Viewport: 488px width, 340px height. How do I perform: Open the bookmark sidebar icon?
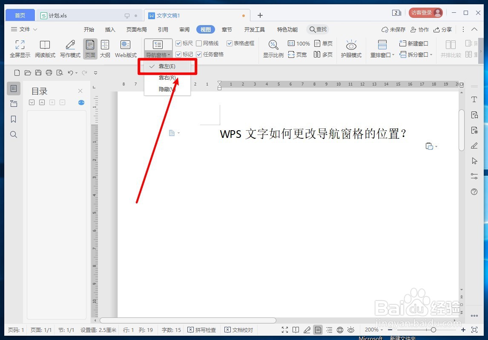coord(14,119)
